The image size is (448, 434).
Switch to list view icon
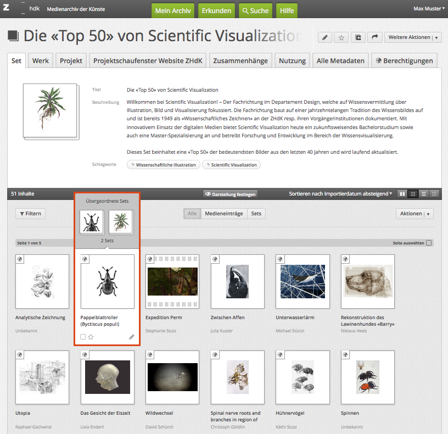pos(423,194)
